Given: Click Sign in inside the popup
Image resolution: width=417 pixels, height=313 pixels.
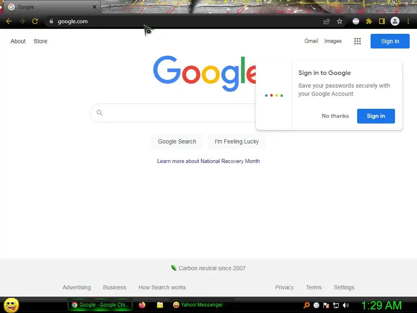Looking at the screenshot, I should [x=376, y=116].
